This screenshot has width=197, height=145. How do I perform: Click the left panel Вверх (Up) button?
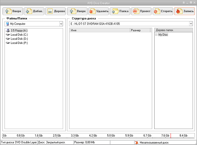tap(13, 11)
